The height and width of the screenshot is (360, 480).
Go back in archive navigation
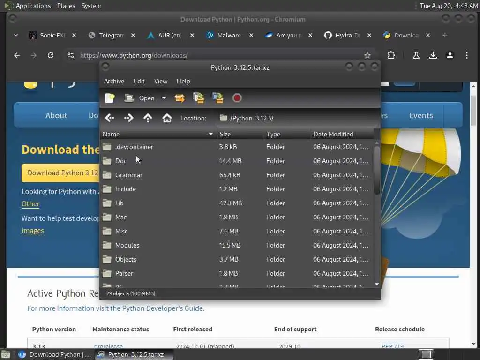pos(110,118)
